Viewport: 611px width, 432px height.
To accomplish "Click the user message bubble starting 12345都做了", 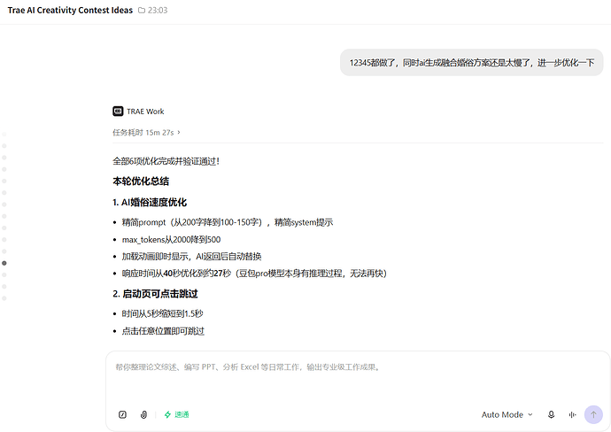I will tap(471, 62).
